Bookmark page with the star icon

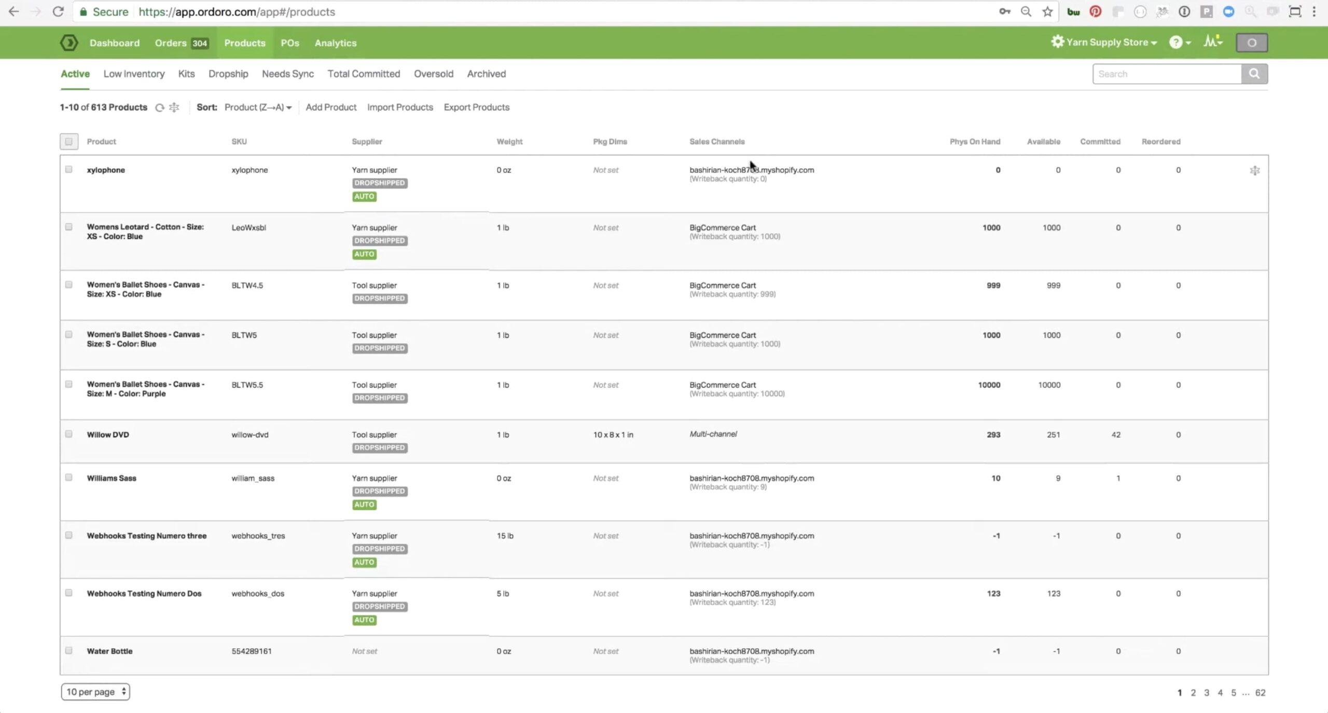pyautogui.click(x=1047, y=11)
